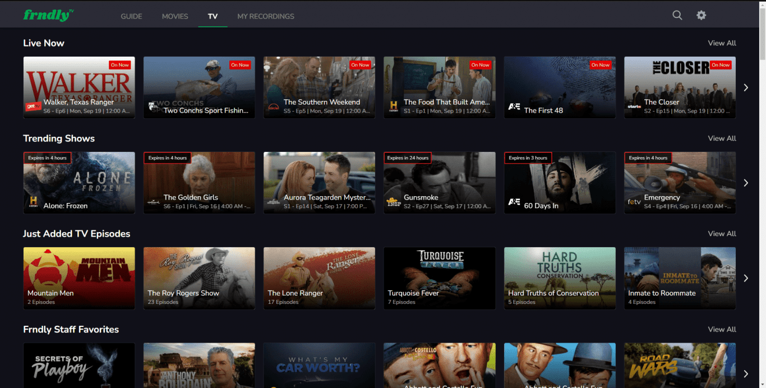Viewport: 766px width, 388px height.
Task: Open View All for Live Now
Action: coord(722,43)
